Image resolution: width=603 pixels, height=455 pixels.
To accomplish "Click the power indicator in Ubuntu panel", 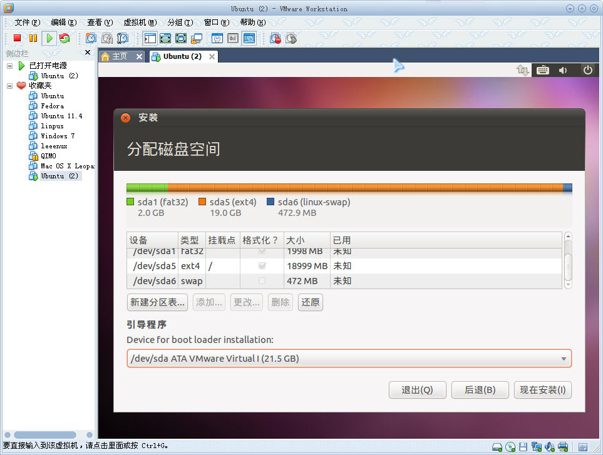I will click(587, 70).
